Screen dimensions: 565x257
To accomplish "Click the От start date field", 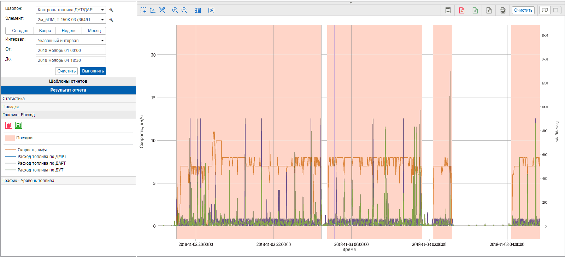I will [x=71, y=51].
